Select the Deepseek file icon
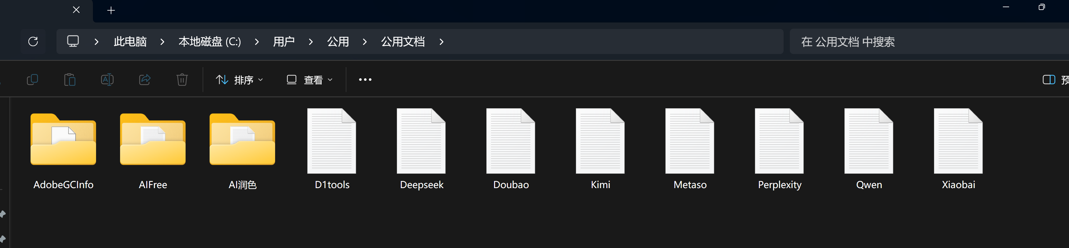 coord(421,141)
